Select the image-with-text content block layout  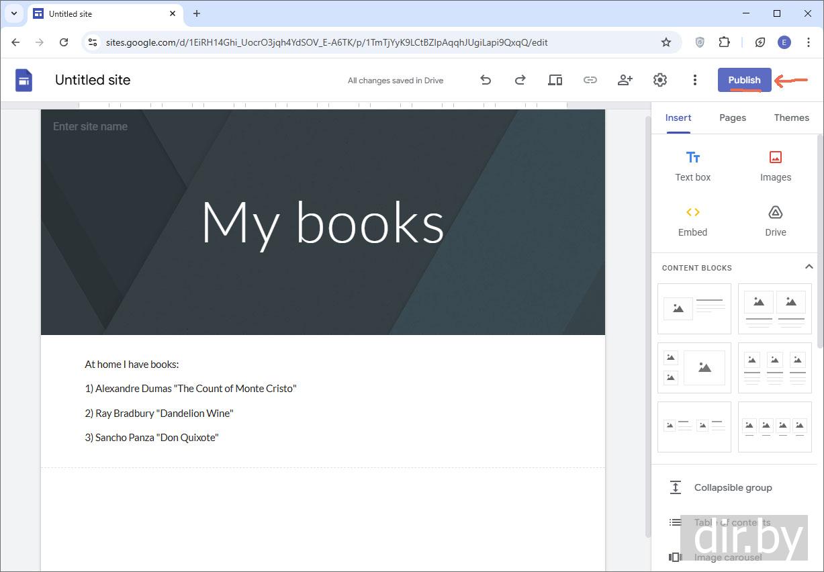[x=694, y=308]
